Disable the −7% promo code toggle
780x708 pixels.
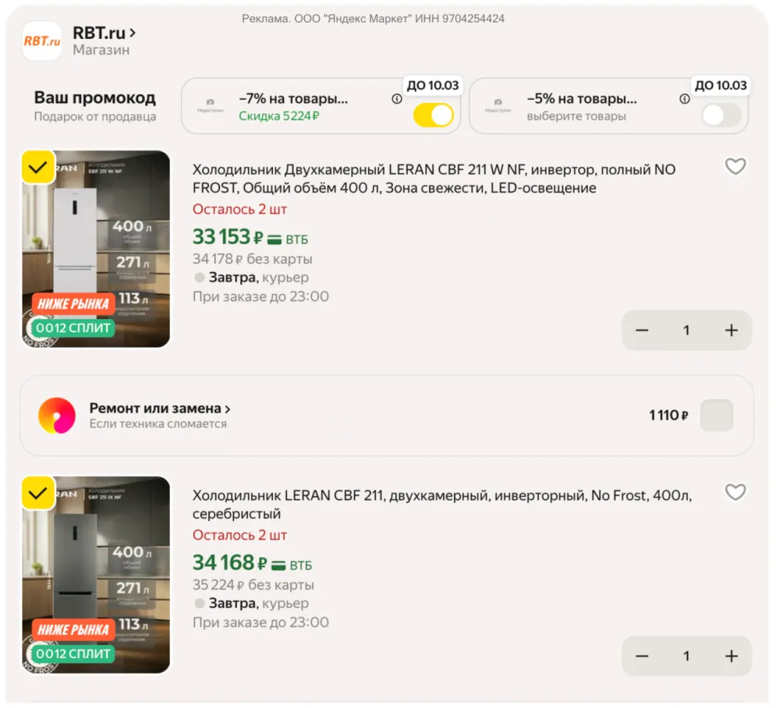[433, 115]
